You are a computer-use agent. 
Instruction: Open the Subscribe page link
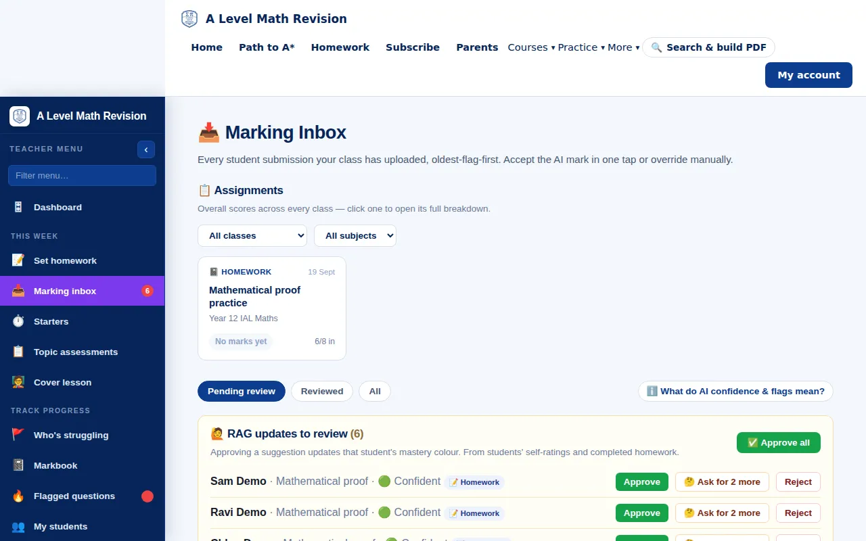pos(413,47)
